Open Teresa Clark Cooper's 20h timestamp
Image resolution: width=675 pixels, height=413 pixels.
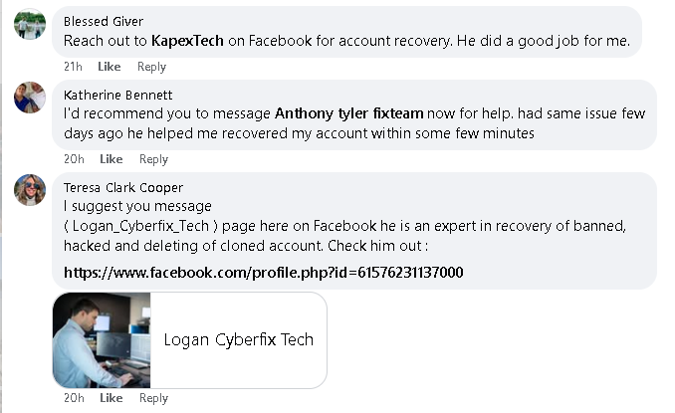coord(74,398)
